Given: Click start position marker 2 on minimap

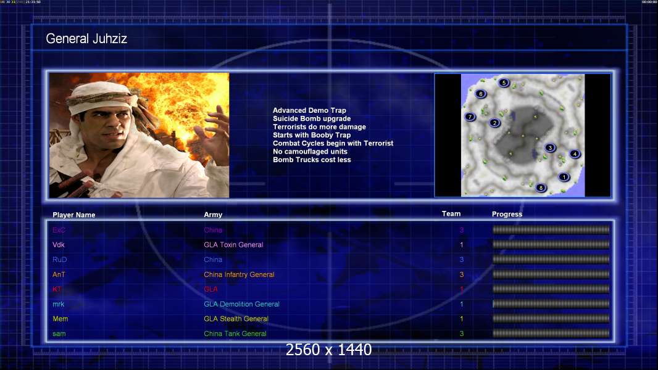Looking at the screenshot, I should pos(495,123).
